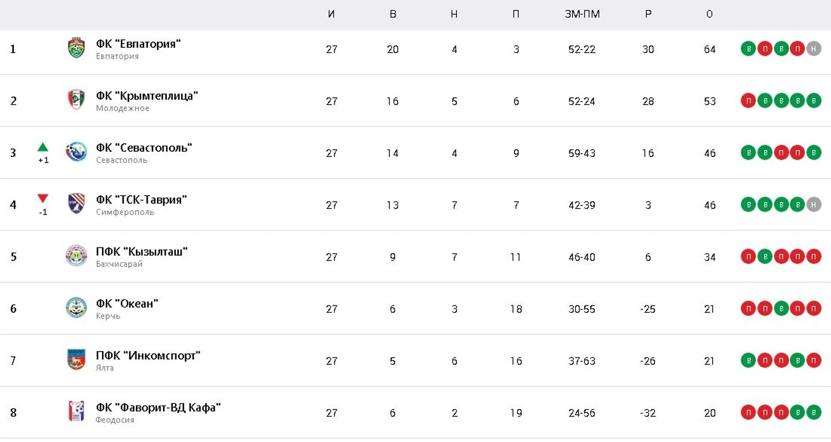Click the red down arrow beside TSK-Tavria

(x=43, y=199)
